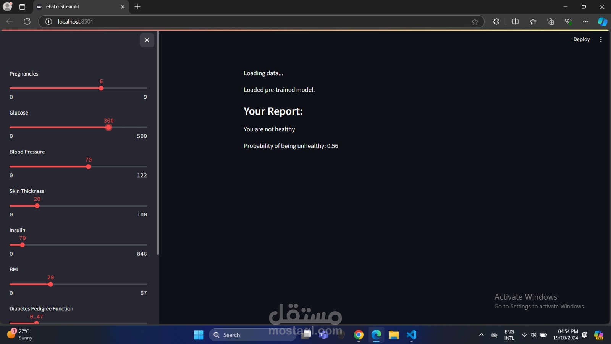Screen dimensions: 611x344
Task: Open the battery status icon in tray
Action: 543,335
